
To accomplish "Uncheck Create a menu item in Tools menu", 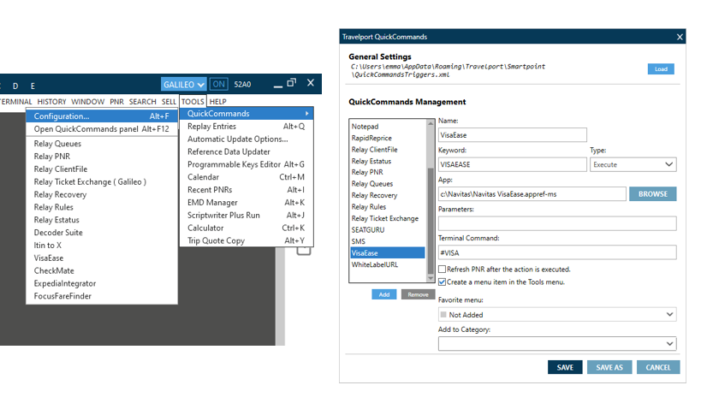I will click(443, 282).
